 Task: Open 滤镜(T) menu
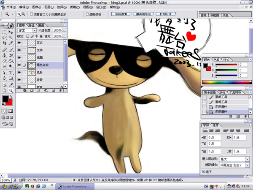click(75, 7)
